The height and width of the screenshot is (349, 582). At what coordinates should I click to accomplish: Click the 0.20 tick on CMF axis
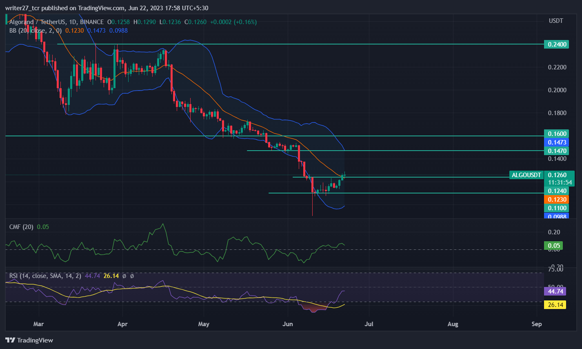pyautogui.click(x=554, y=232)
